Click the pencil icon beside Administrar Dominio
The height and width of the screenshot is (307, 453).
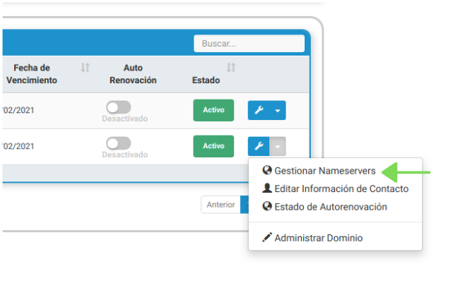tap(266, 238)
